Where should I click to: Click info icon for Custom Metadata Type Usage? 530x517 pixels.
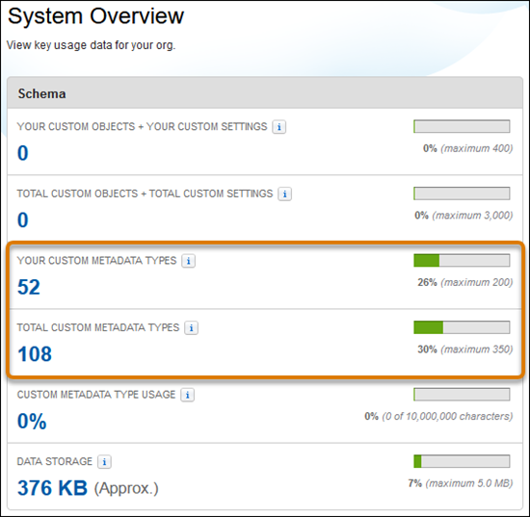[187, 395]
